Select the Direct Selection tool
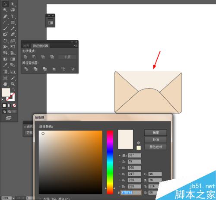 coord(13,4)
